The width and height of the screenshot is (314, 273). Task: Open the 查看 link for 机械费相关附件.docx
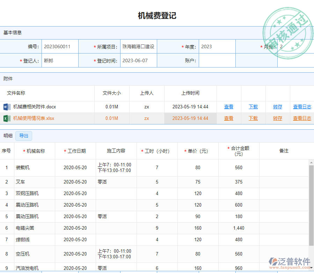tap(228, 107)
